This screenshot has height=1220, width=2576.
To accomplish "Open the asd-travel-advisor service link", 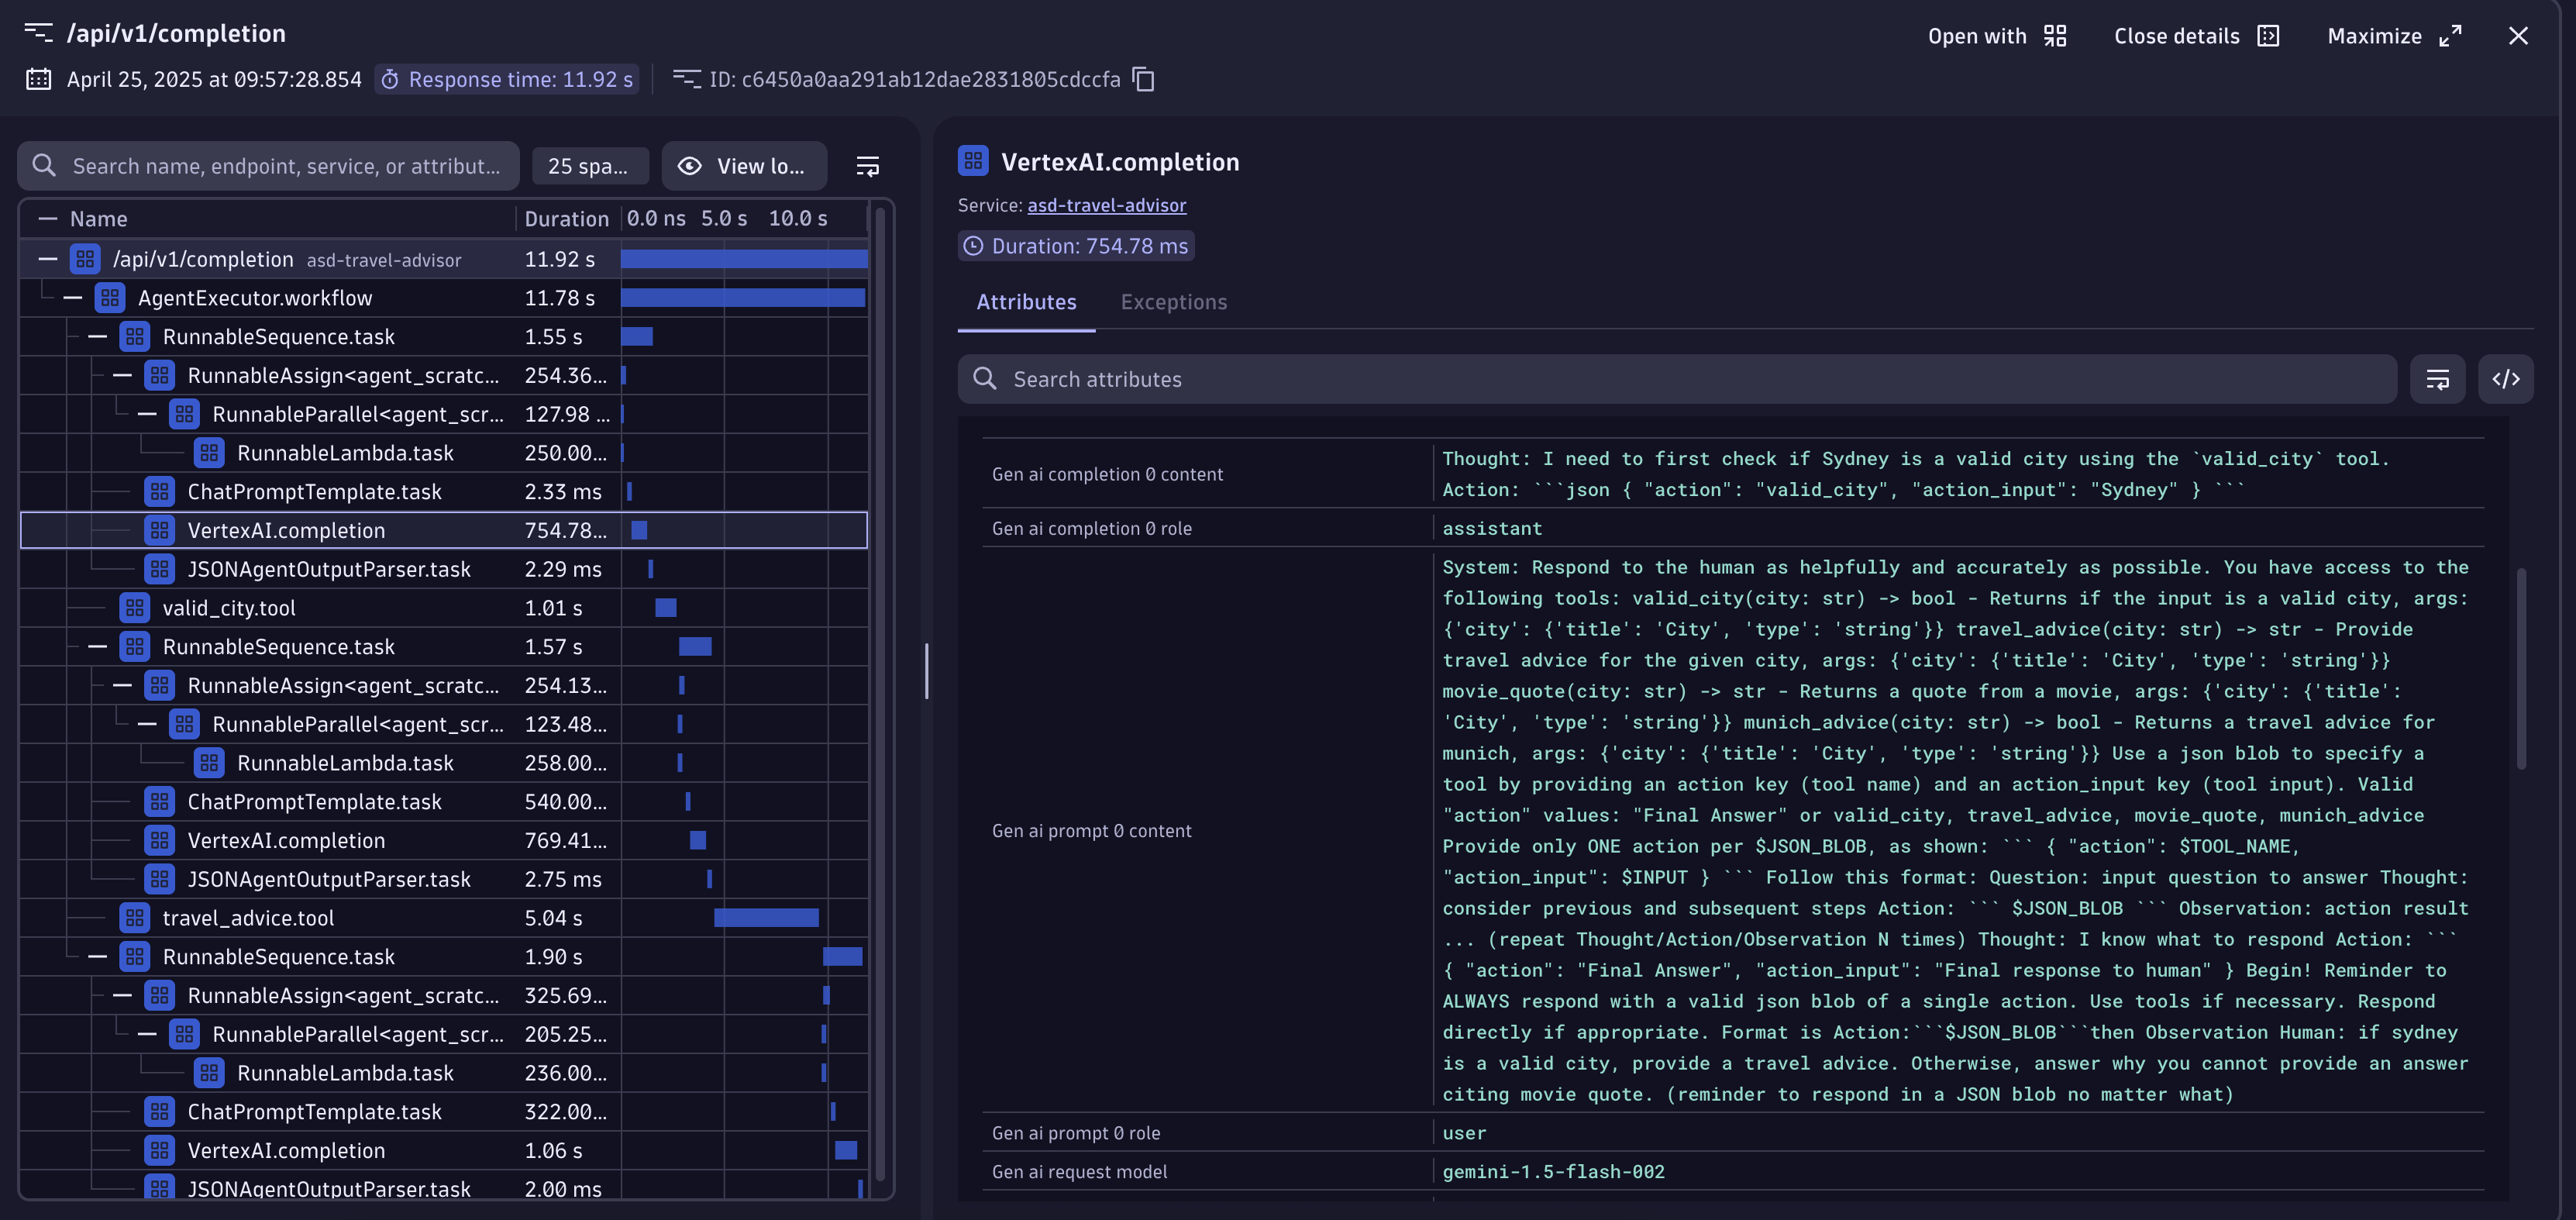I will click(x=1106, y=205).
